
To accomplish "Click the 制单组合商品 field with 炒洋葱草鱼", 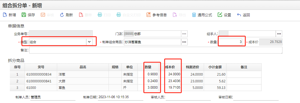I will click(153, 42).
